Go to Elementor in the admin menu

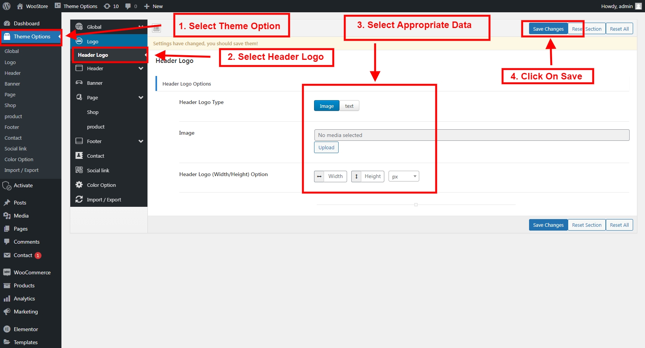(26, 329)
